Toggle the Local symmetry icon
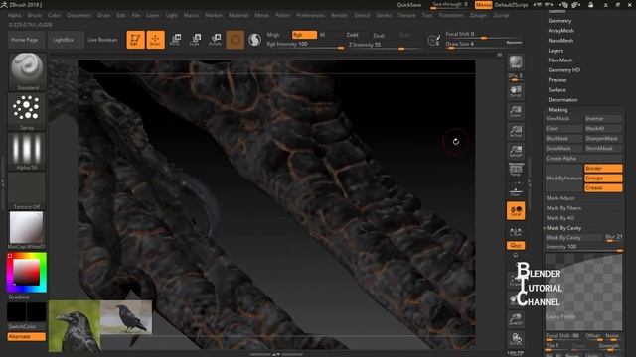The image size is (636, 357). (x=516, y=211)
